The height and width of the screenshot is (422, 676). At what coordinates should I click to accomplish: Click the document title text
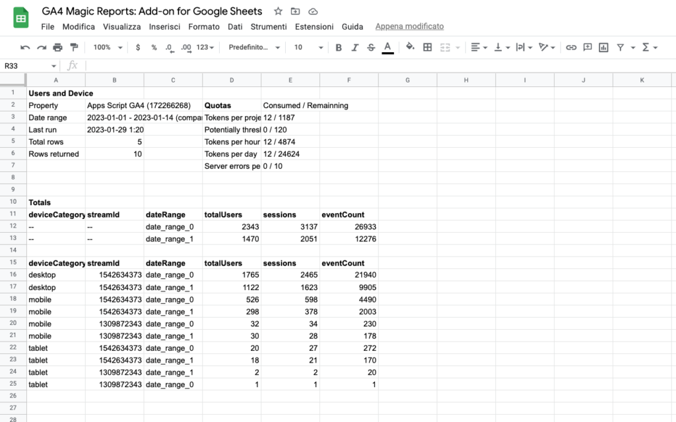(x=152, y=11)
